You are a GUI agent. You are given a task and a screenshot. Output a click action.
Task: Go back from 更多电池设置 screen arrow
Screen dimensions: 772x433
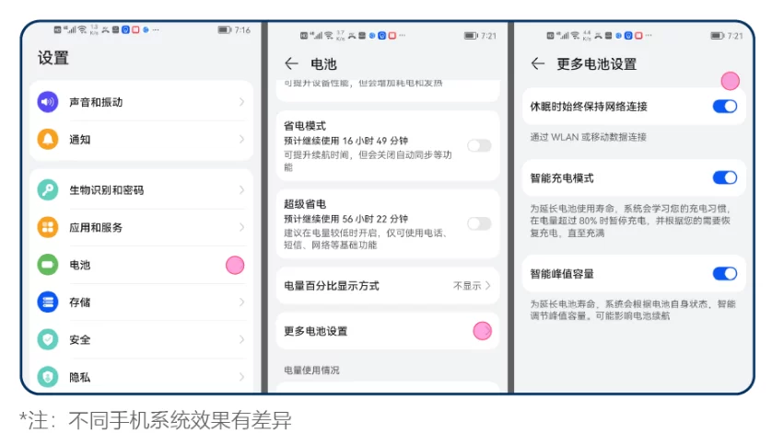[538, 63]
